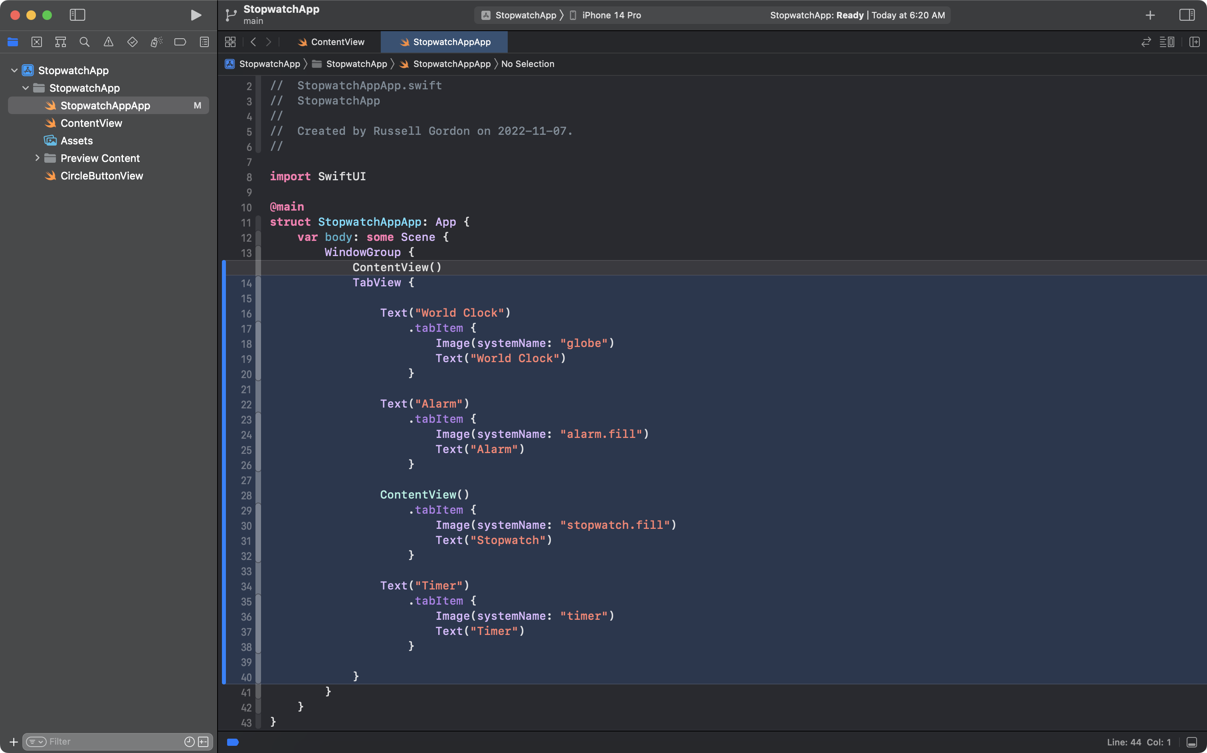Select the CircleButtonView file
Screen dimensions: 1207x753
point(101,175)
